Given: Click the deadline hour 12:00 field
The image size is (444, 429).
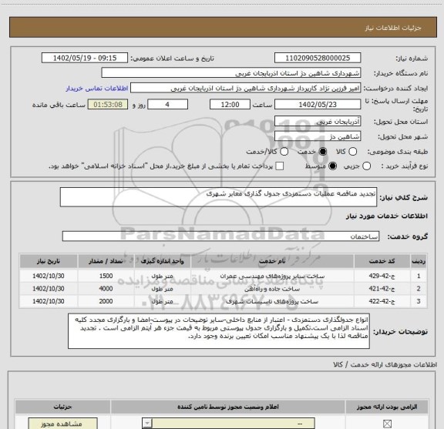Looking at the screenshot, I should point(230,105).
